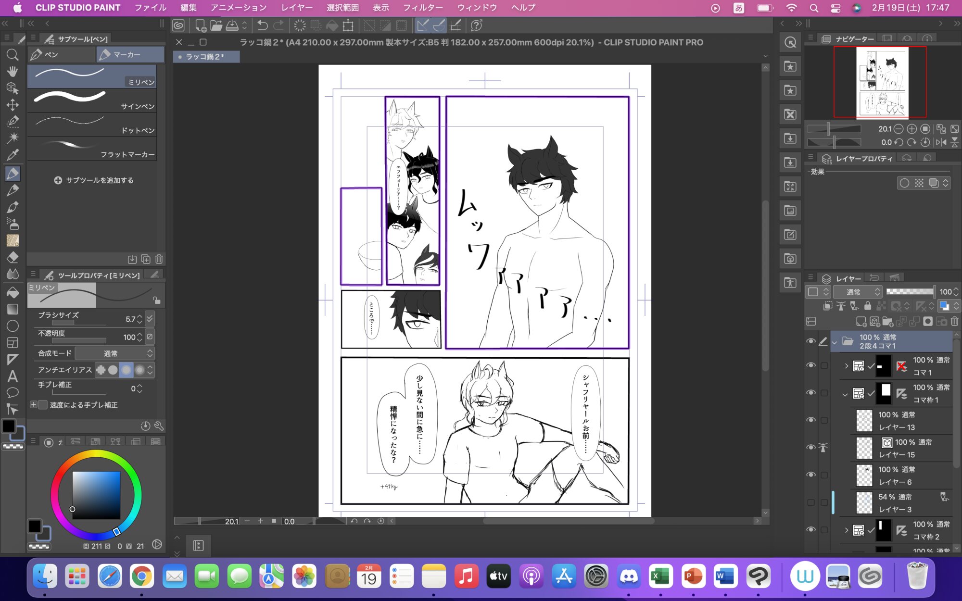Delete layer using trash icon in layer panel
This screenshot has height=601, width=962.
(x=955, y=321)
